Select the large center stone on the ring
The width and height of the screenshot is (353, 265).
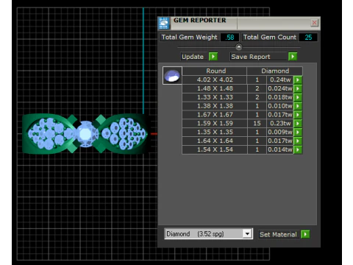85,134
